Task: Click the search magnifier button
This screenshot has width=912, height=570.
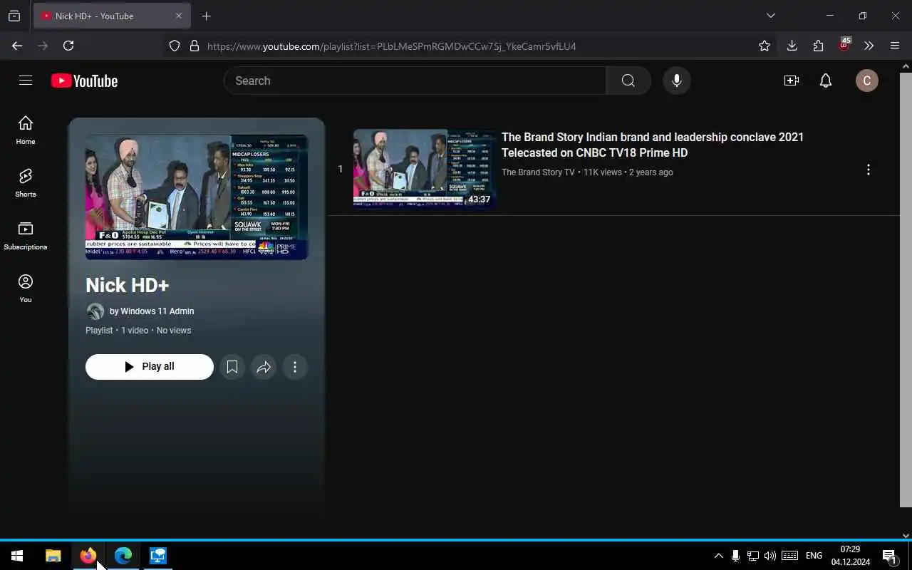Action: 628,81
